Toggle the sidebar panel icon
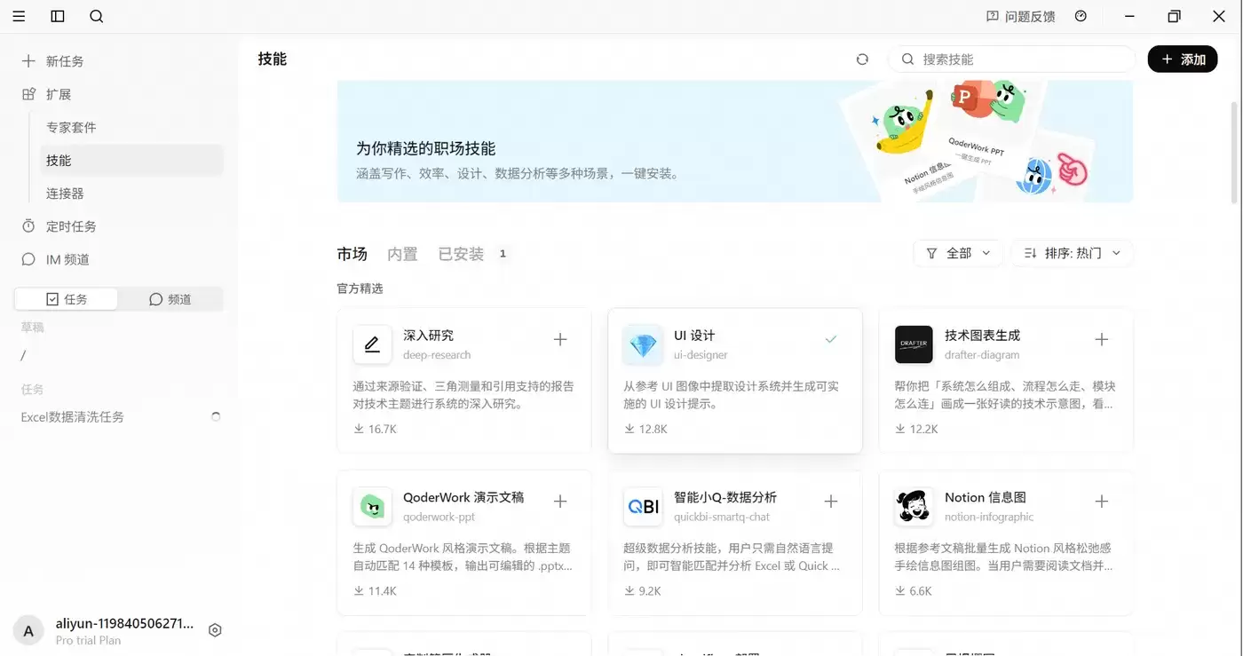Image resolution: width=1243 pixels, height=656 pixels. 58,16
